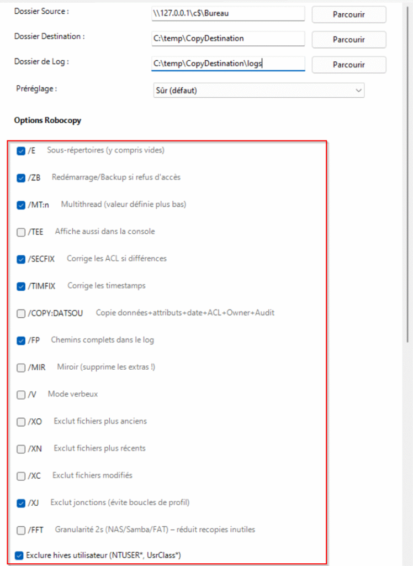This screenshot has height=566, width=413.
Task: Enable /TEE console output option
Action: (21, 232)
